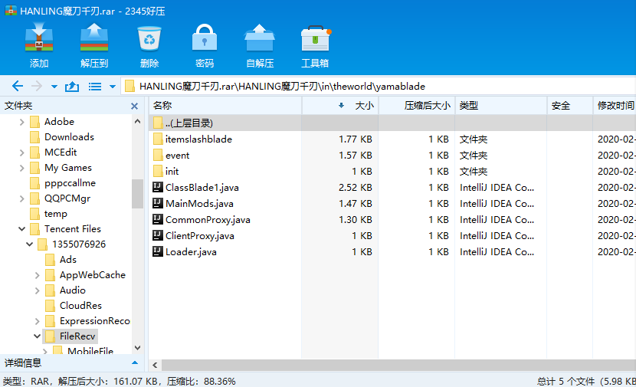The height and width of the screenshot is (387, 636).
Task: Click the IntelliJ icon beside Loader.java
Action: point(157,251)
